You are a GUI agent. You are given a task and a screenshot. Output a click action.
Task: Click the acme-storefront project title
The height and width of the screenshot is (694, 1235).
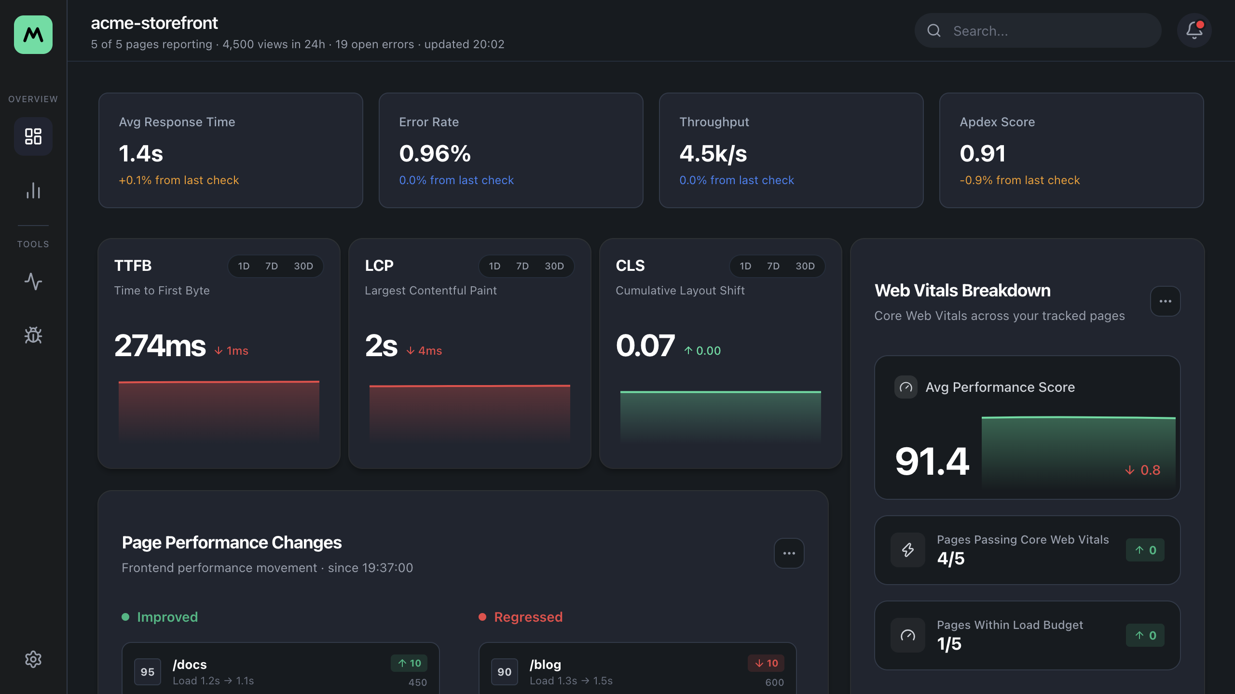tap(154, 23)
